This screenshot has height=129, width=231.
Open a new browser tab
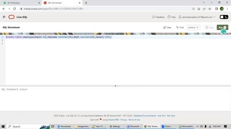point(86,3)
